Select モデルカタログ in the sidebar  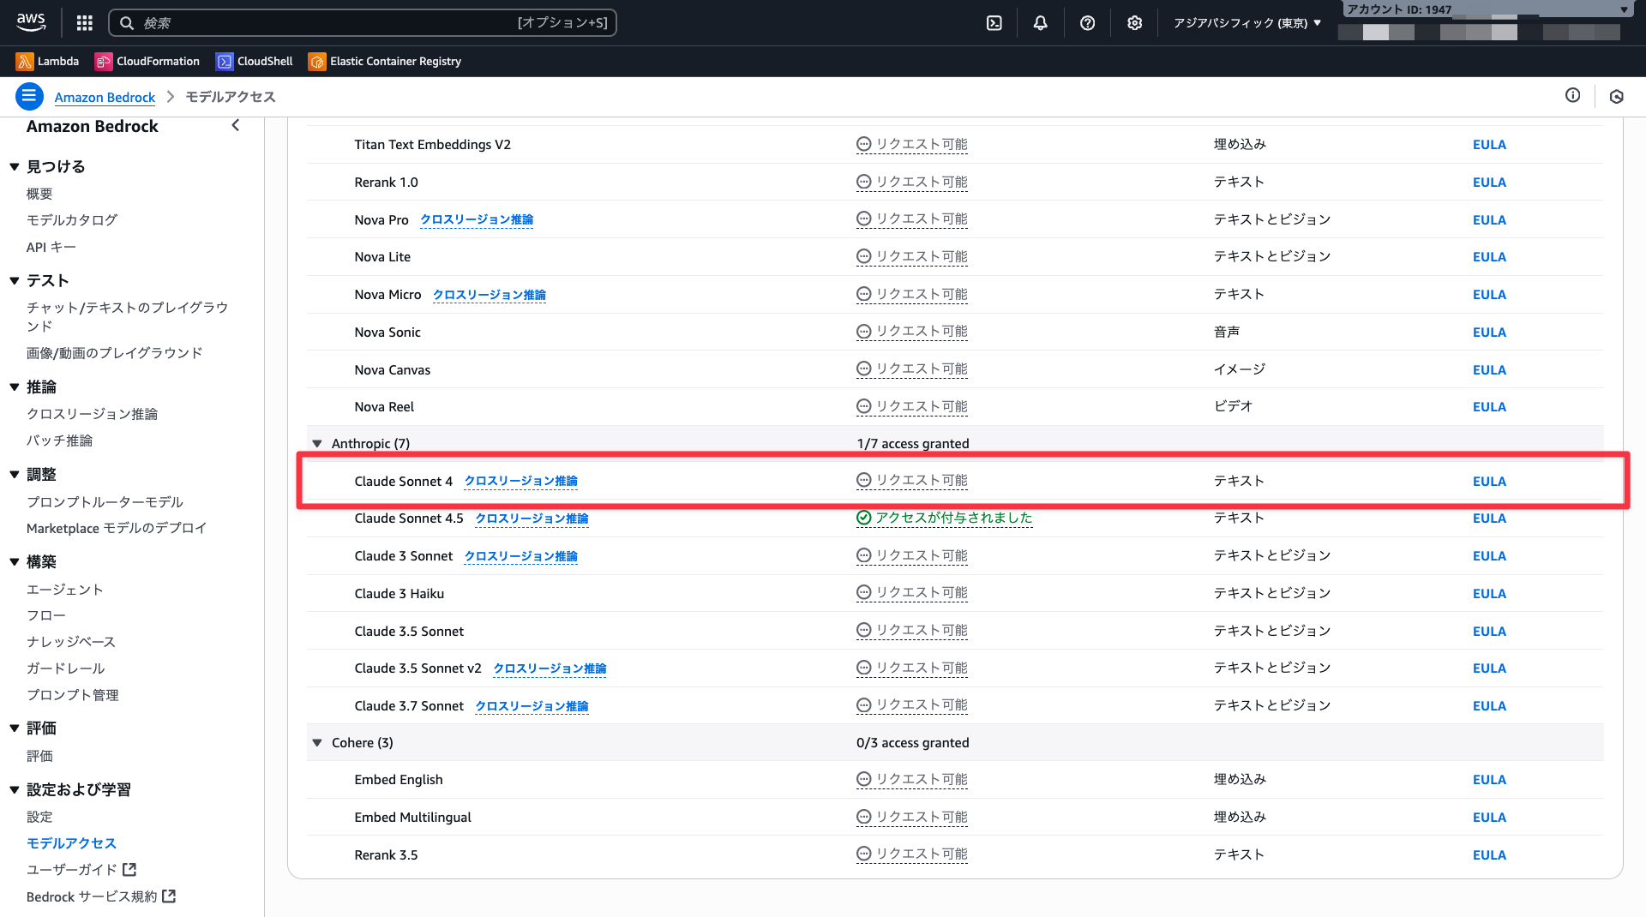(72, 220)
